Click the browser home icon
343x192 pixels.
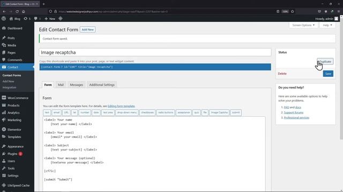click(x=24, y=11)
